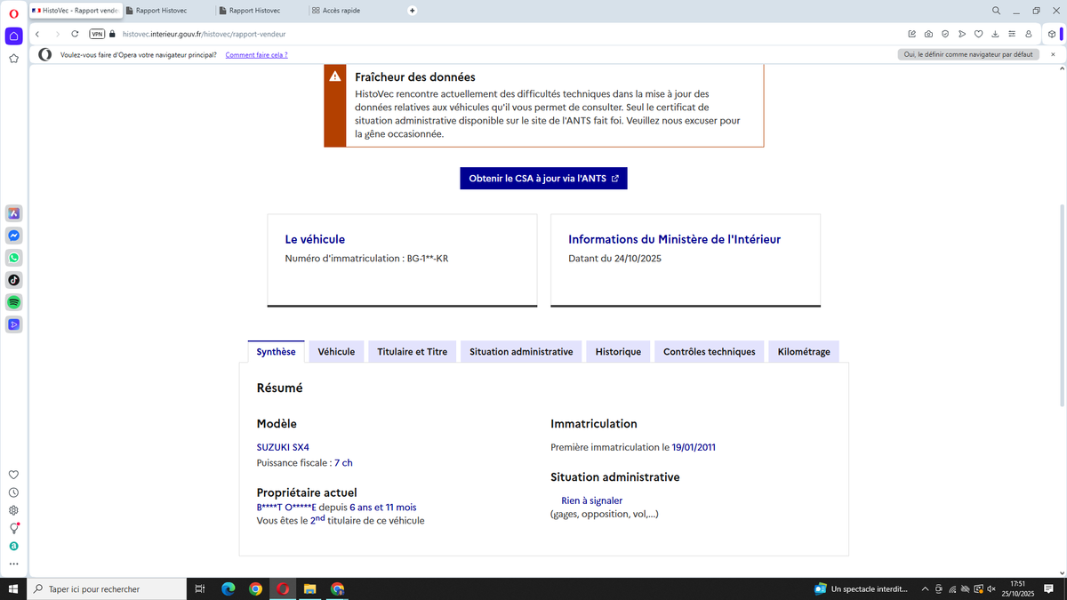Screen dimensions: 1067x600
Task: Open the Windows notification center icon
Action: (x=1050, y=588)
